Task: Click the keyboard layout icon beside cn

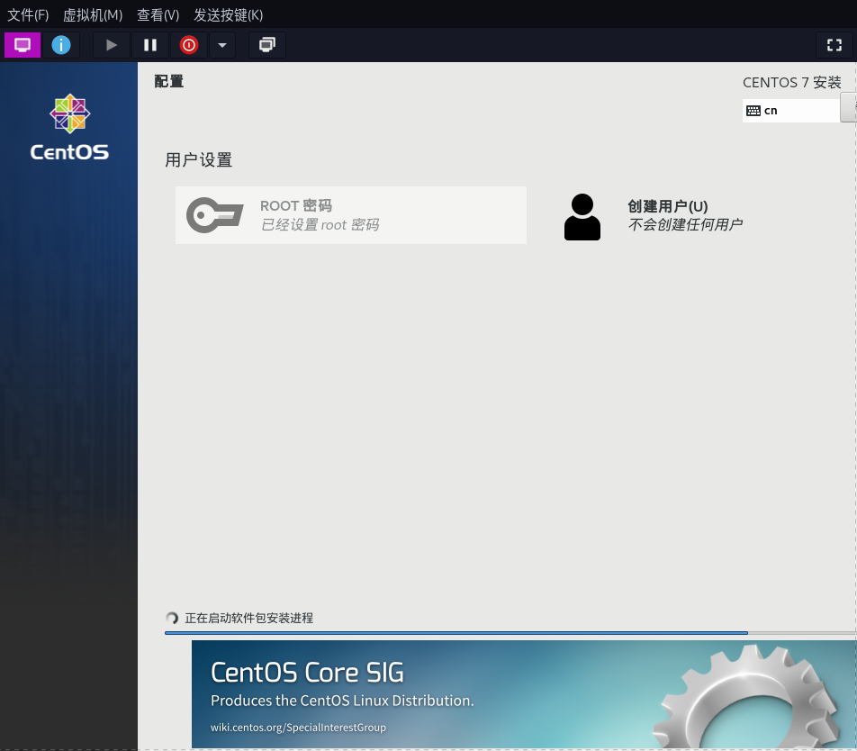Action: tap(753, 110)
